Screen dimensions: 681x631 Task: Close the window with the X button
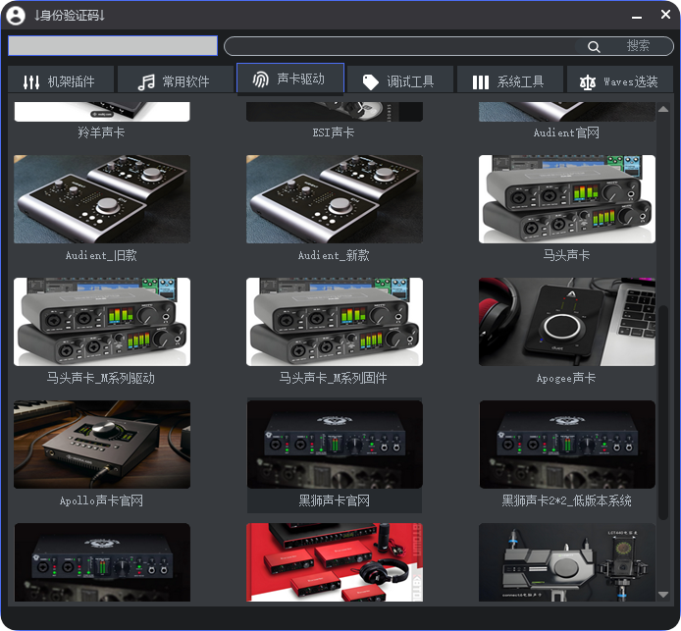[x=665, y=15]
